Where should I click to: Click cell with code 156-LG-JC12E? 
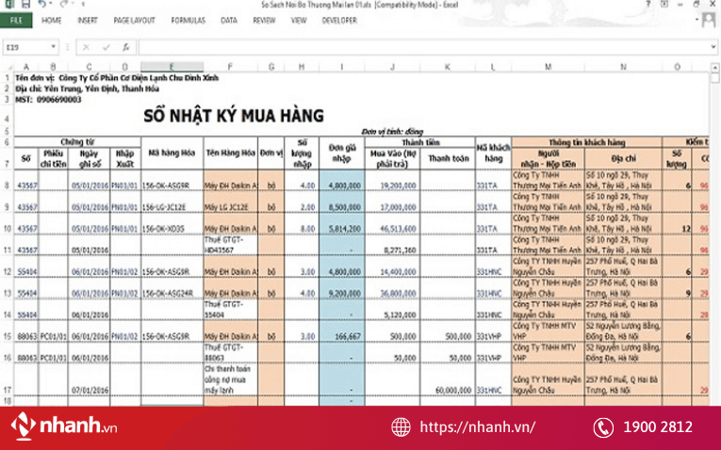(172, 202)
